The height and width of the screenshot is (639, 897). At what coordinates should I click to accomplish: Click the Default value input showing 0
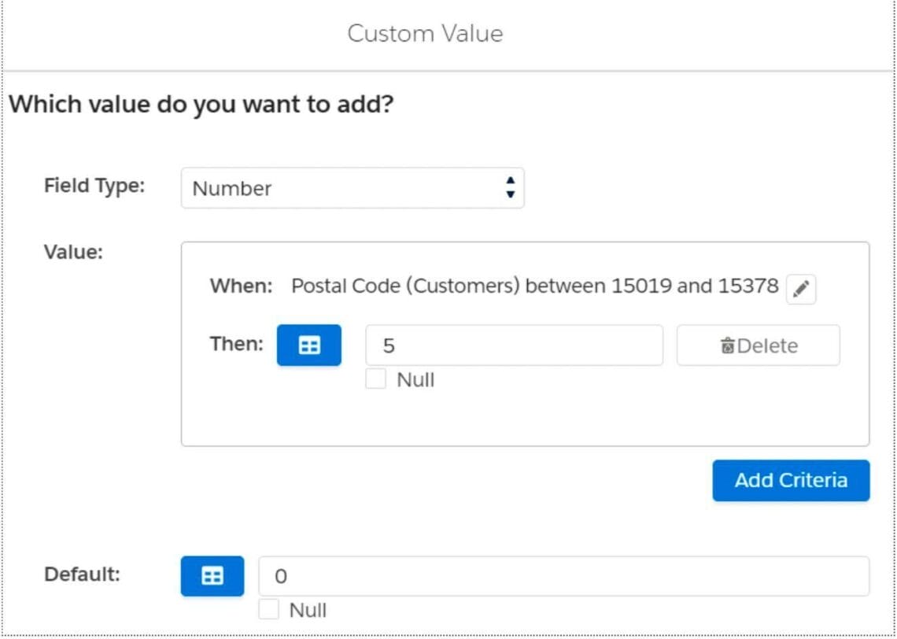tap(563, 575)
